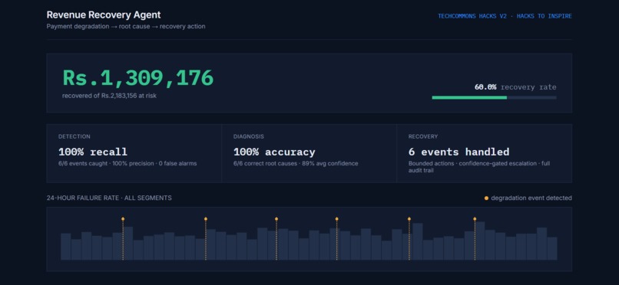Click the orange 'degradation event detected' legend dot
Screen dimensions: 619x285
[x=486, y=198]
